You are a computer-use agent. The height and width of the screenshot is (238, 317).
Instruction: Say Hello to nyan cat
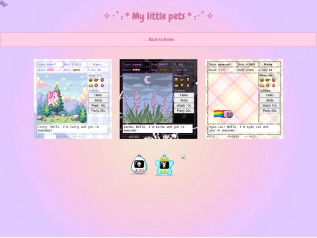click(x=269, y=95)
